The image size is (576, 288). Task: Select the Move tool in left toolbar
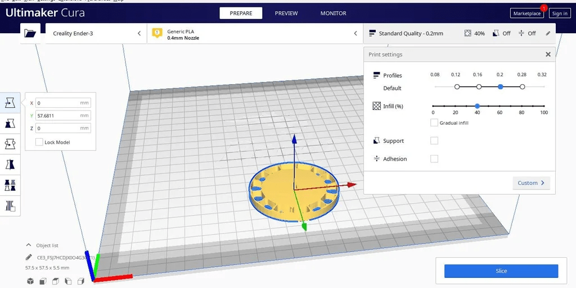pyautogui.click(x=10, y=103)
